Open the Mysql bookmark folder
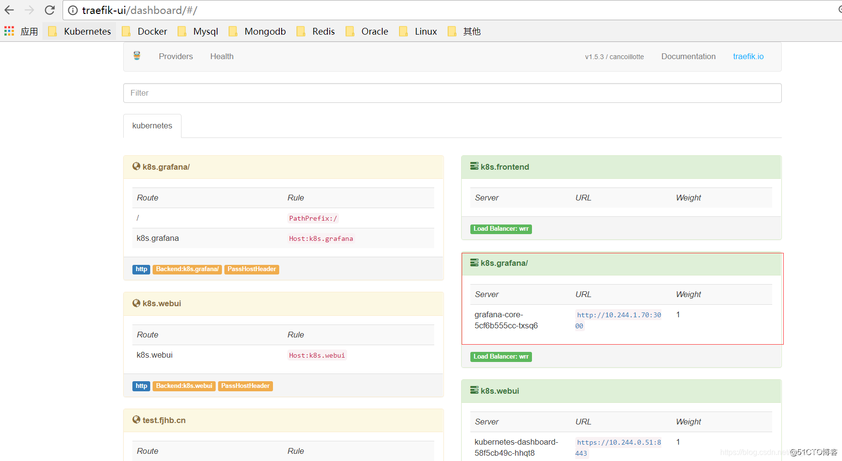This screenshot has height=461, width=842. click(198, 31)
